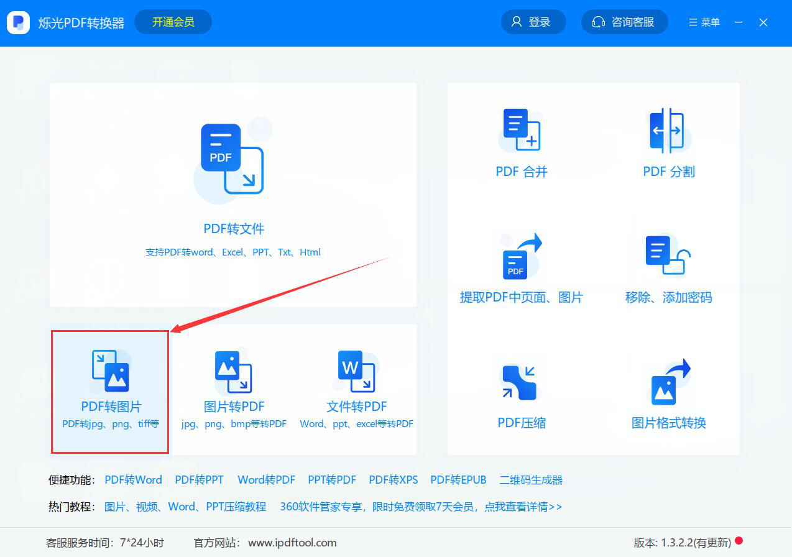Contact support via 咨询客服 button

[625, 22]
